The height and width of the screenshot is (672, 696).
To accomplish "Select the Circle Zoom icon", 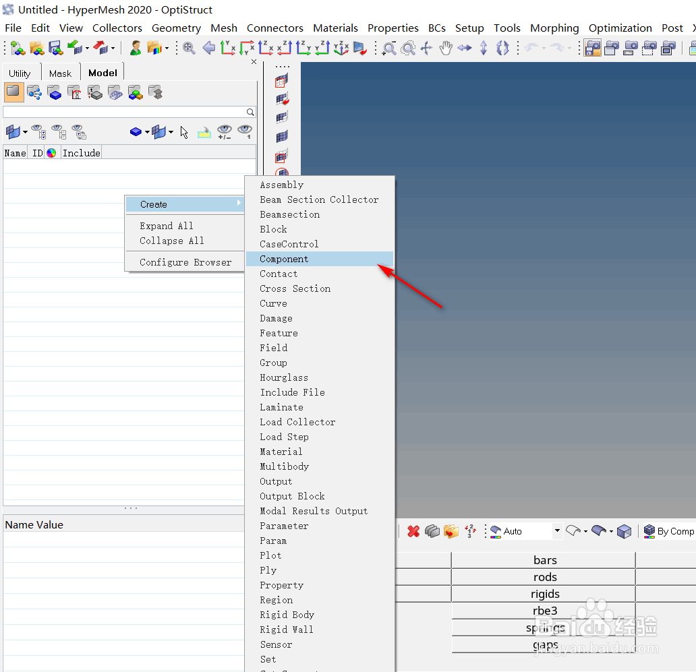I will point(408,48).
